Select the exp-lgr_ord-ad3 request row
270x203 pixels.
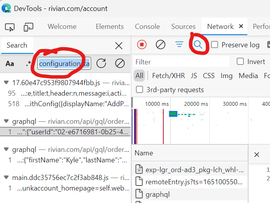click(190, 170)
